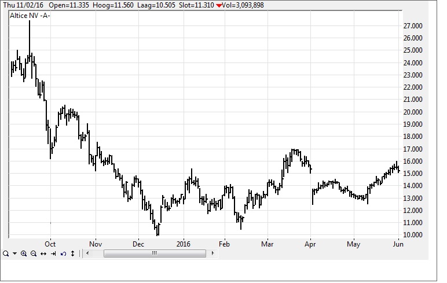The width and height of the screenshot is (447, 283).
Task: Click the Vol=3,093,898 readout
Action: click(x=243, y=5)
